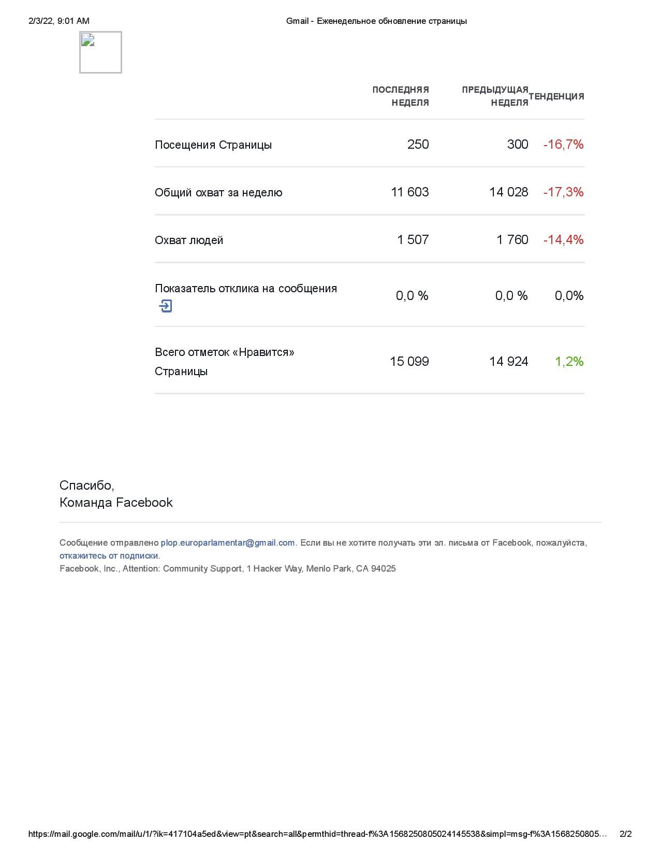Click the green 1,2% trend value
The height and width of the screenshot is (855, 660).
tap(569, 361)
